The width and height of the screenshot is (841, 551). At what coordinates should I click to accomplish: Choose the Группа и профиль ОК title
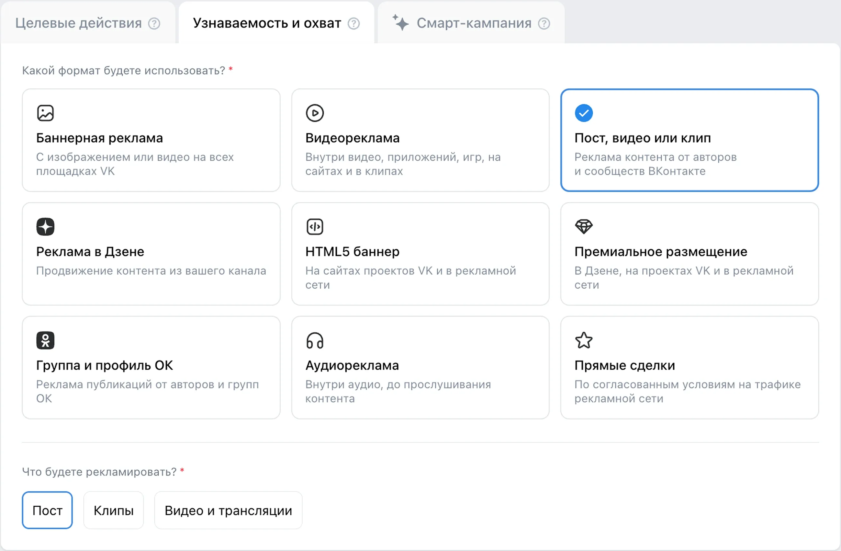(x=105, y=365)
